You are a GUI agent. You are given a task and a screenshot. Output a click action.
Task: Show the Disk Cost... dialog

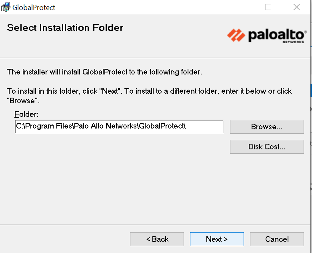point(267,147)
